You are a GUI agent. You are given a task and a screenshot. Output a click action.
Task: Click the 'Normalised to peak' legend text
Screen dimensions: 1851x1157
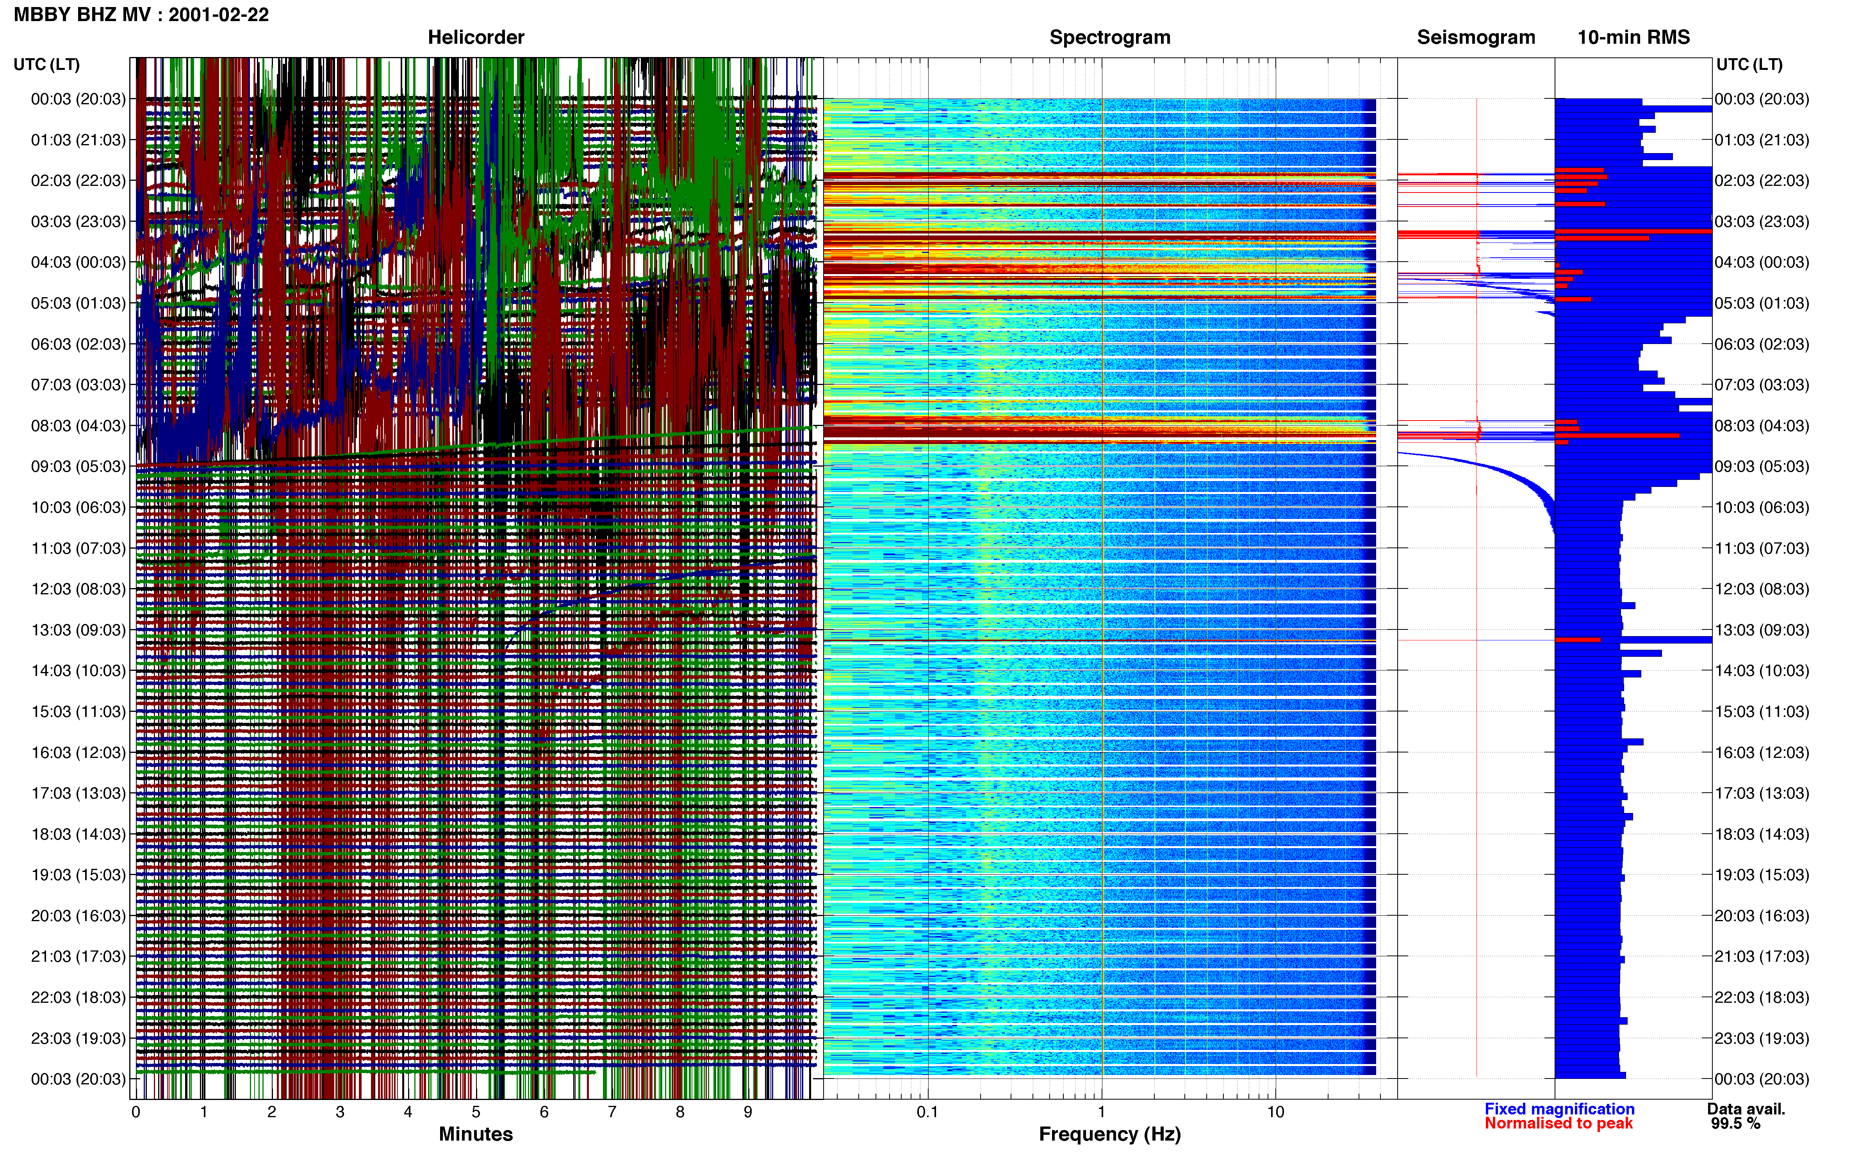coord(1559,1123)
